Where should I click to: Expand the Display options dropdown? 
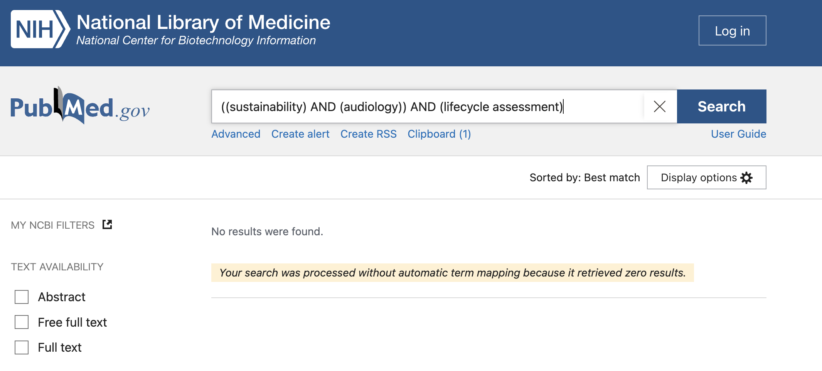(x=706, y=177)
